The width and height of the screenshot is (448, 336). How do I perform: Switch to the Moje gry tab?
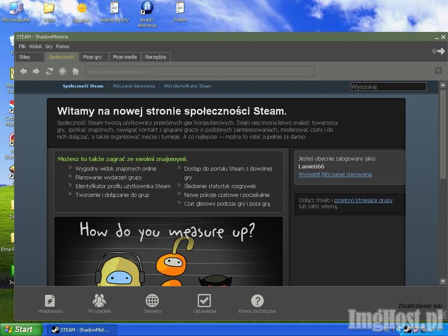[x=94, y=57]
